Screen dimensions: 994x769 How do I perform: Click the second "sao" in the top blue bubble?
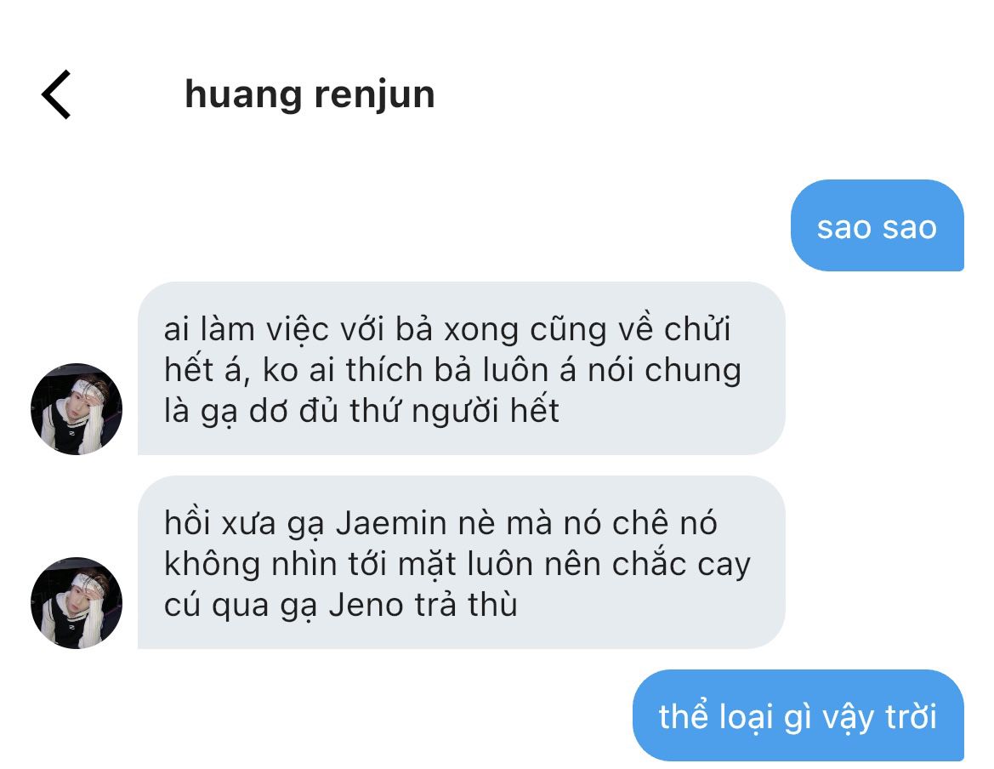(910, 228)
